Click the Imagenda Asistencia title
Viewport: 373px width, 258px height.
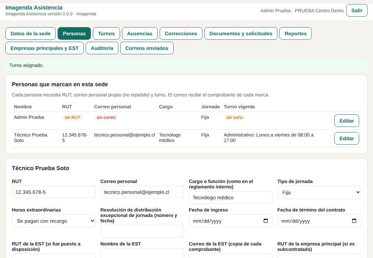(34, 7)
